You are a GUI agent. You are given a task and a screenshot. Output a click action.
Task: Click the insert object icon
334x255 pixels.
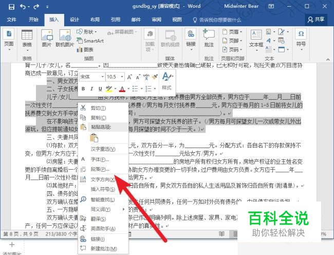(x=282, y=49)
